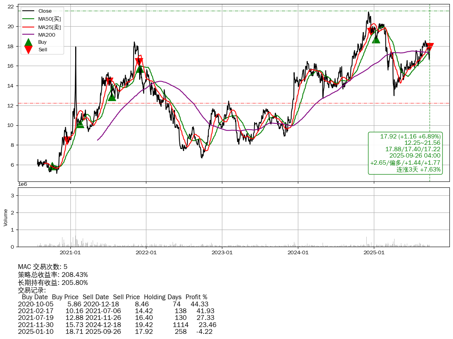Click the buy marker from January 2025
The width and height of the screenshot is (453, 339).
click(x=376, y=39)
